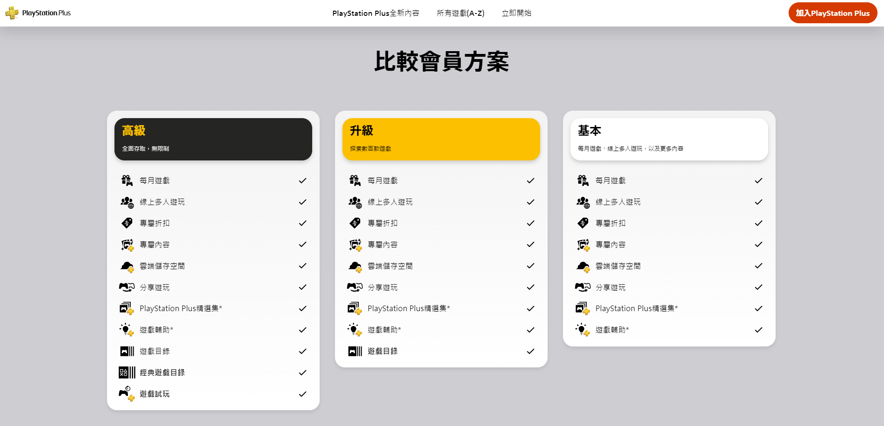Click 專屬折扣 tag icon in 高級 plan
Screen dimensions: 884x426
tap(127, 223)
